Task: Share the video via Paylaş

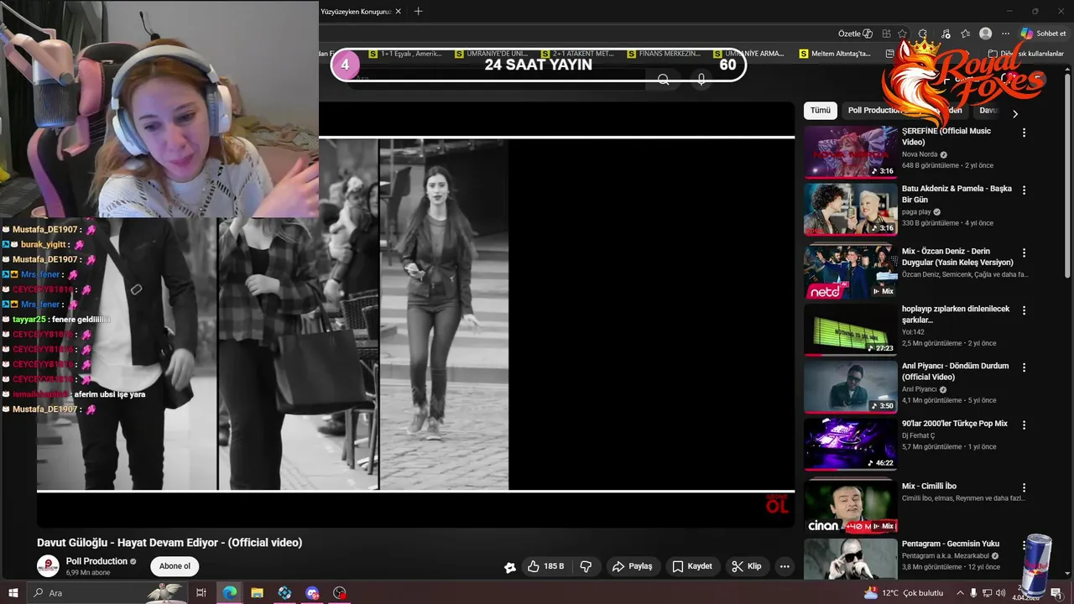Action: 632,566
